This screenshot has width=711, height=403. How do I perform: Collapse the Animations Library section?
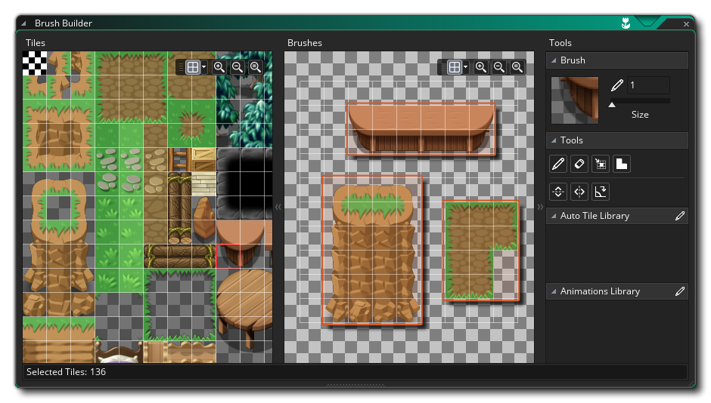[553, 291]
